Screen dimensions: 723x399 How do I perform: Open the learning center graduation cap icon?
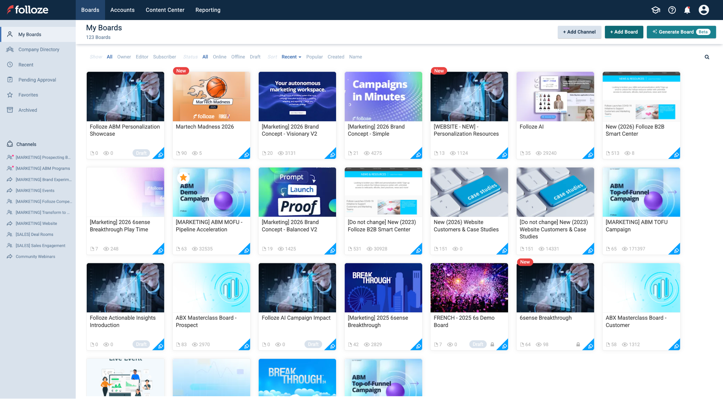tap(656, 10)
